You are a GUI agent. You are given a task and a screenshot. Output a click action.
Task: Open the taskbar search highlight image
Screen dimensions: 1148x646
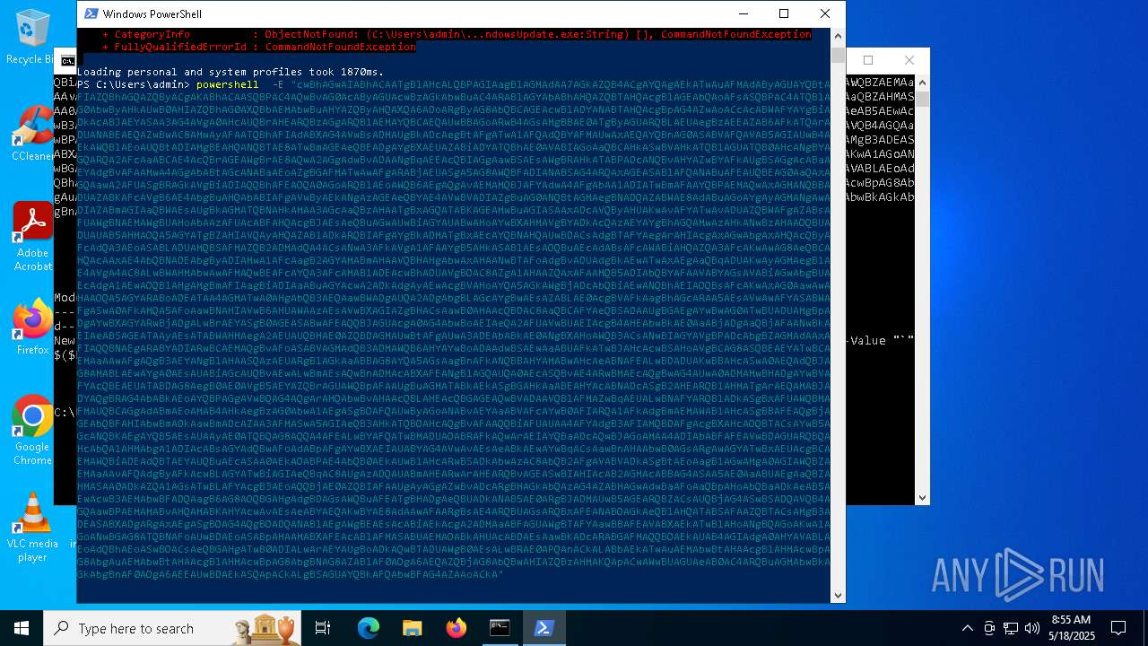[265, 628]
